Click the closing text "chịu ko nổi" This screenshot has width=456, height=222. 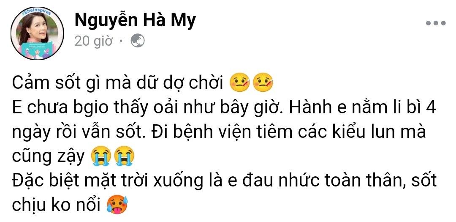point(57,206)
